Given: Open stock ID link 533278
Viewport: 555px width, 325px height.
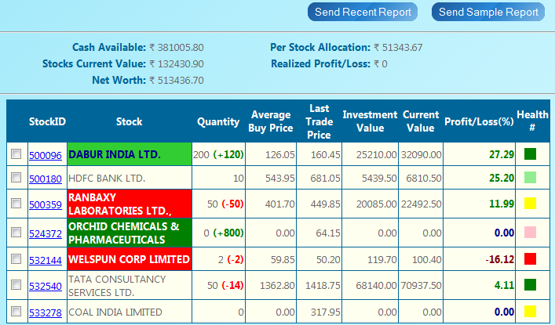Looking at the screenshot, I should click(x=46, y=312).
